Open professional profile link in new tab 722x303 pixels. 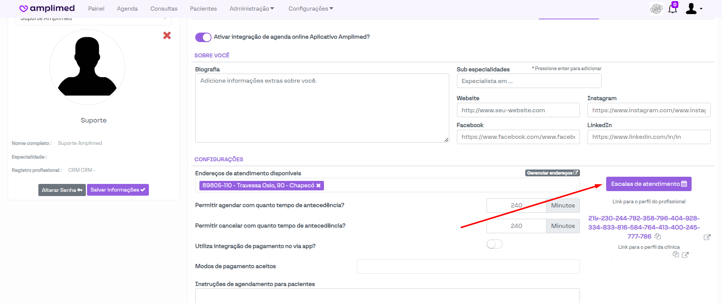[707, 237]
